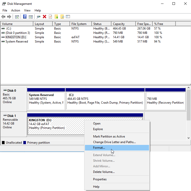The image size is (191, 191).
Task: Sort by the % Free column header
Action: [164, 24]
